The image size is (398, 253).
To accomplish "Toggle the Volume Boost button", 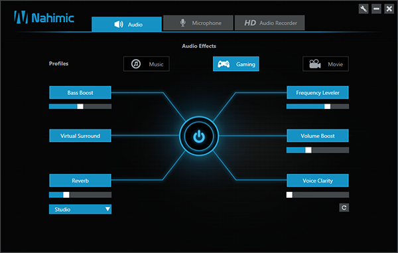I will coord(318,135).
